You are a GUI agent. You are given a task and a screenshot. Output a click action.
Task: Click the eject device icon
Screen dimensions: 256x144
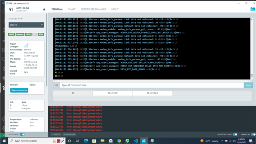(44, 9)
